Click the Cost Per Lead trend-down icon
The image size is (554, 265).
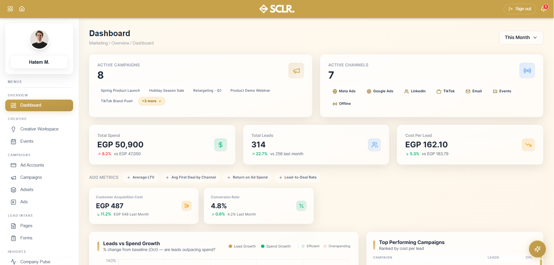(528, 145)
